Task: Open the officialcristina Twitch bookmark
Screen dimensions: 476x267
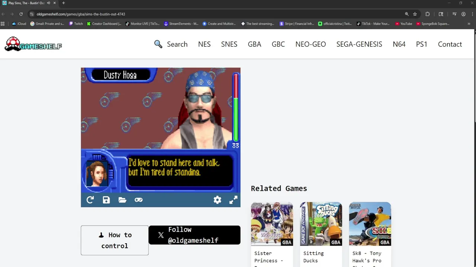Action: [335, 24]
